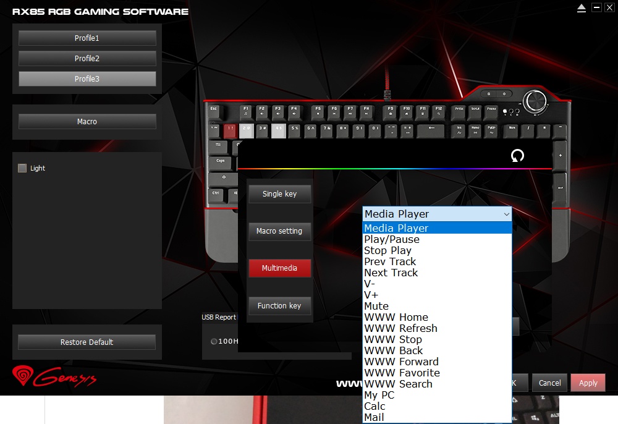Toggle the Light checkbox

click(22, 168)
